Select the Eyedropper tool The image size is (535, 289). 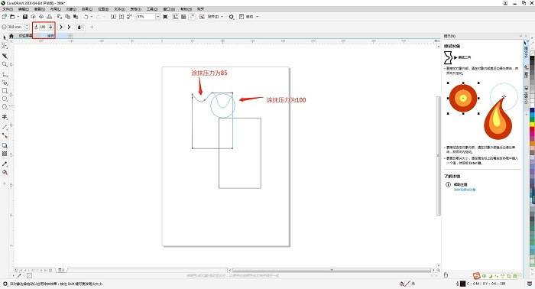point(5,164)
